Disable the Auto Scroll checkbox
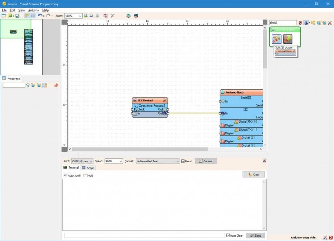The height and width of the screenshot is (241, 334). coord(66,175)
